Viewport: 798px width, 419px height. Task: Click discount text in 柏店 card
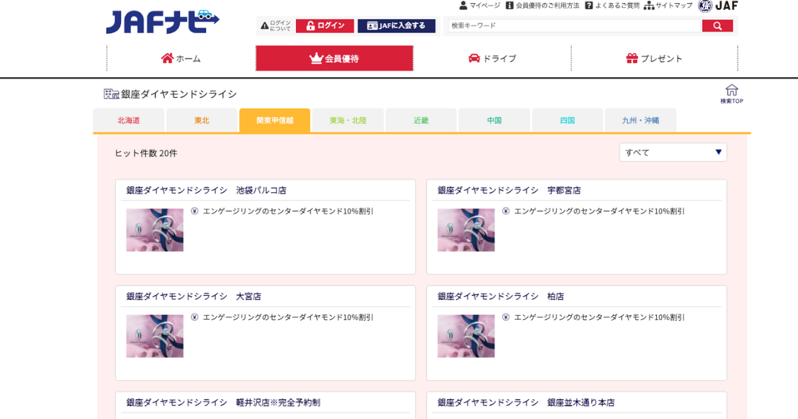tap(599, 318)
